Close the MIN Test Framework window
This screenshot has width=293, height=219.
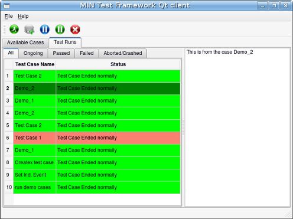(x=285, y=5)
